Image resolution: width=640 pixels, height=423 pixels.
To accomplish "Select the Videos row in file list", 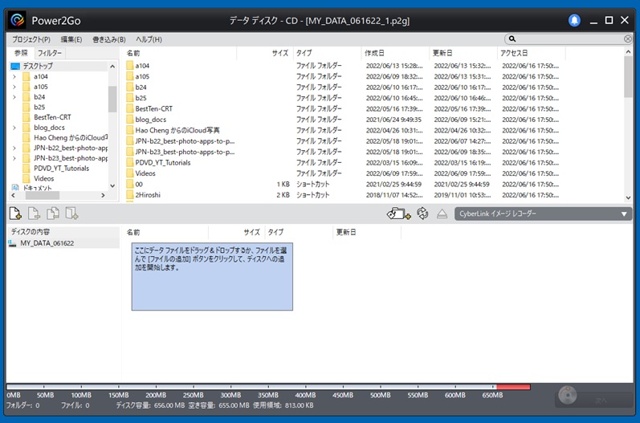I will (x=342, y=173).
